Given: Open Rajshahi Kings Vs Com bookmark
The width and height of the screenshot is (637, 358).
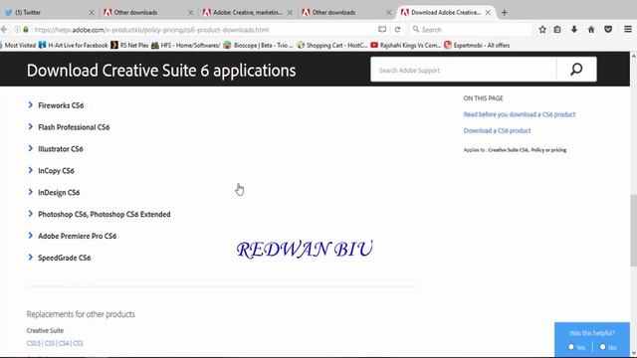Looking at the screenshot, I should [x=405, y=45].
